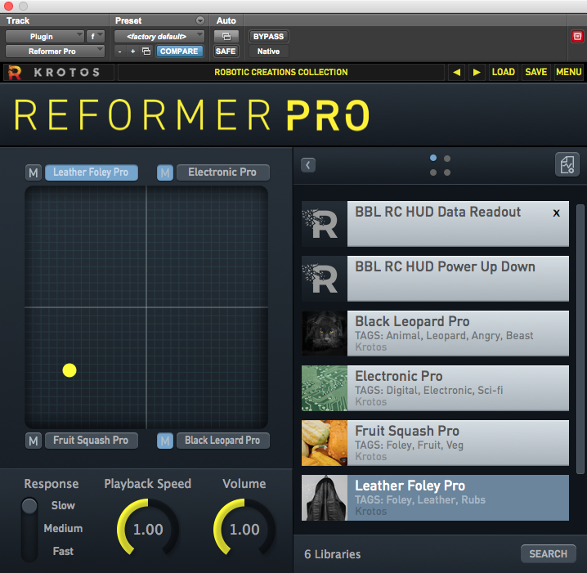
Task: Click Black Leopard Pro thumbnail image
Action: pos(325,334)
